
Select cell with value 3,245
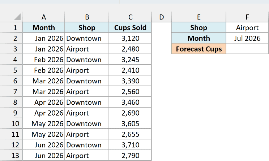130,60
